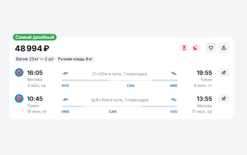Image resolution: width=247 pixels, height=155 pixels.
Task: Click CAN–SVO segment bar of return route
Action: [x=160, y=106]
